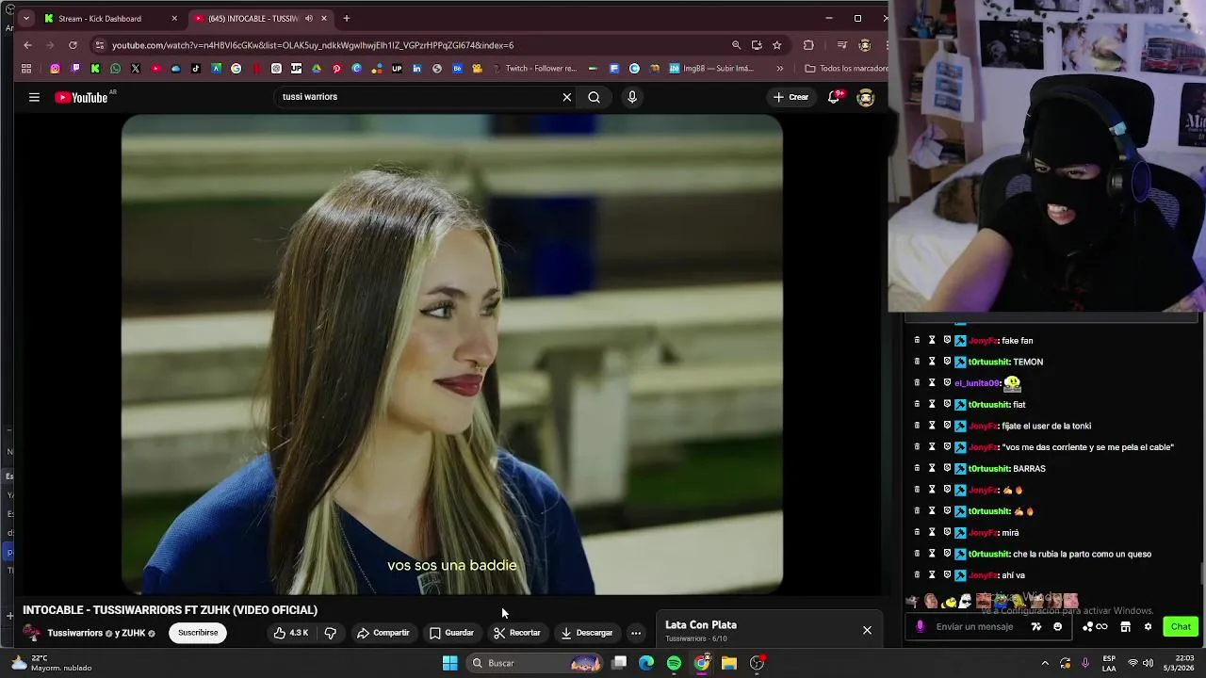Save the video with Guardar

coord(451,633)
